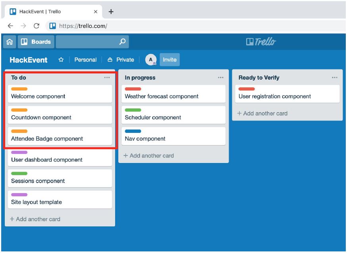
Task: Open the Boards menu button
Action: pos(36,42)
